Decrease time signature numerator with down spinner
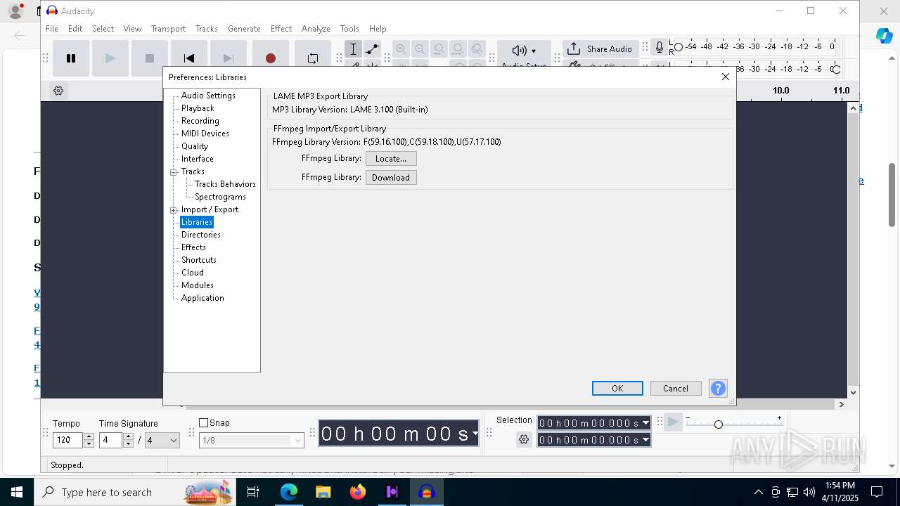This screenshot has height=506, width=900. tap(128, 444)
